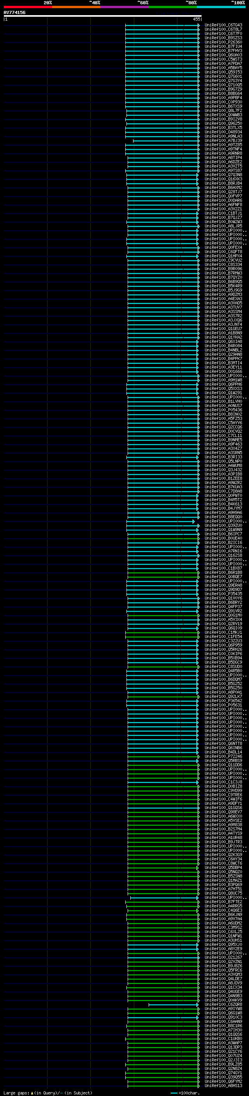Select the UniRef100_A9H9A6 label
This screenshot has width=249, height=1096.
[223, 513]
